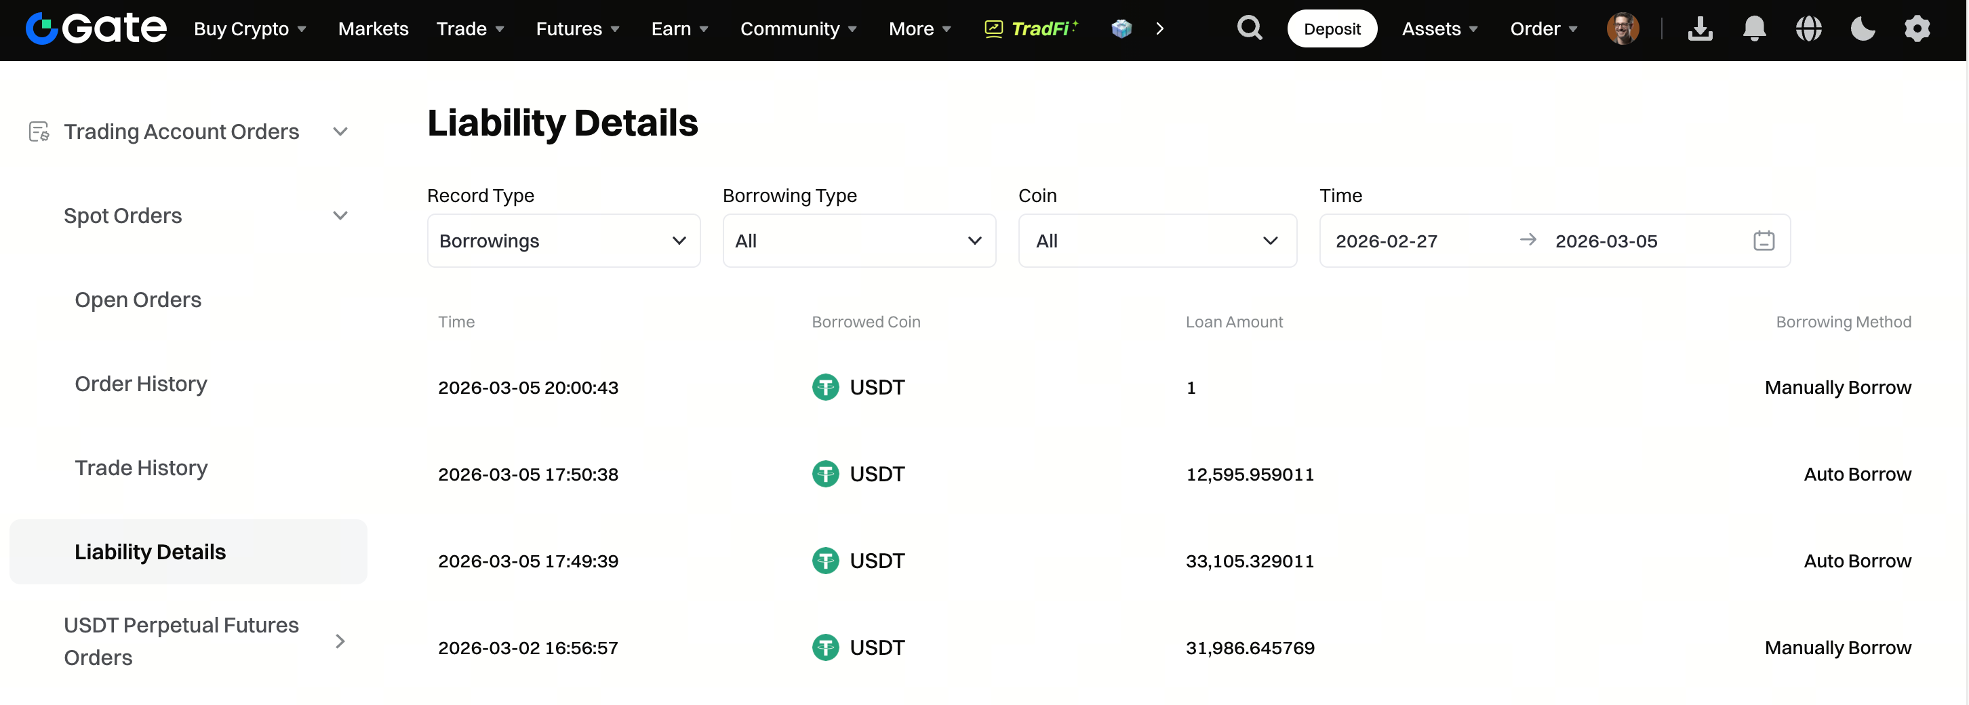1969x705 pixels.
Task: Open the Markets menu item
Action: click(x=373, y=29)
